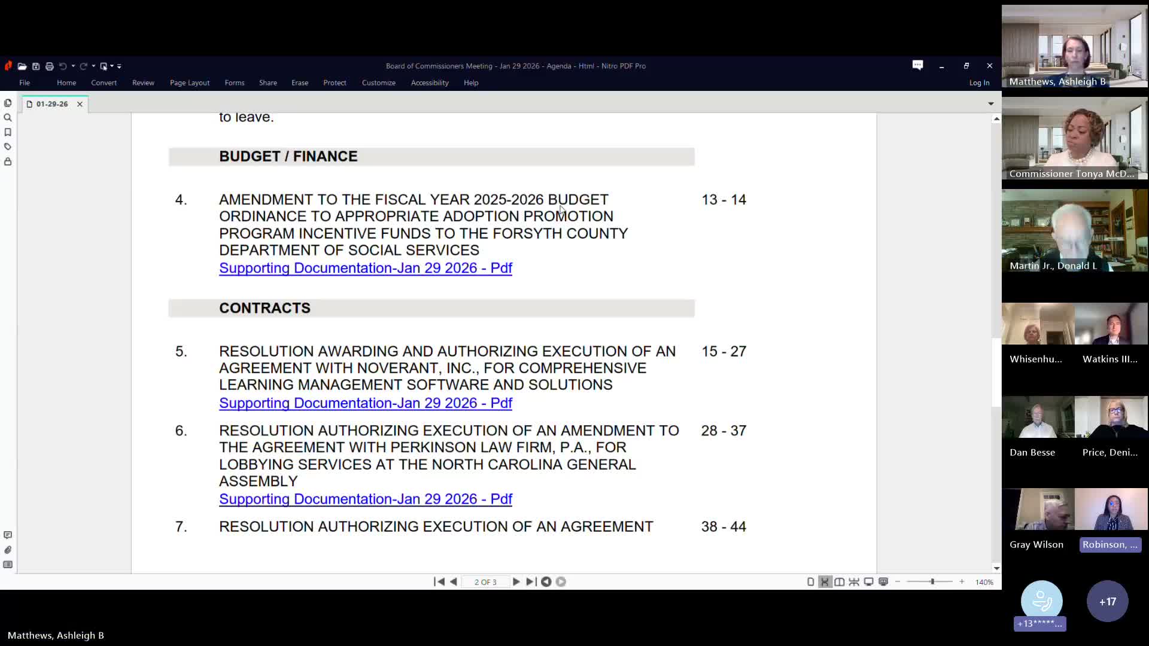Viewport: 1149px width, 646px height.
Task: Expand the undo history dropdown arrow
Action: click(x=73, y=66)
